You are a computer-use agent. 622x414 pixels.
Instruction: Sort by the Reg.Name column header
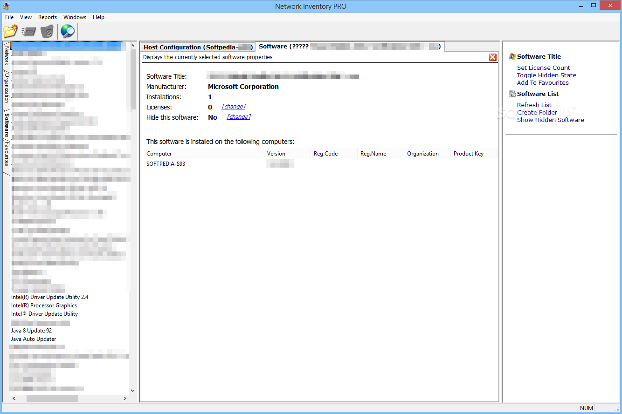coord(380,154)
